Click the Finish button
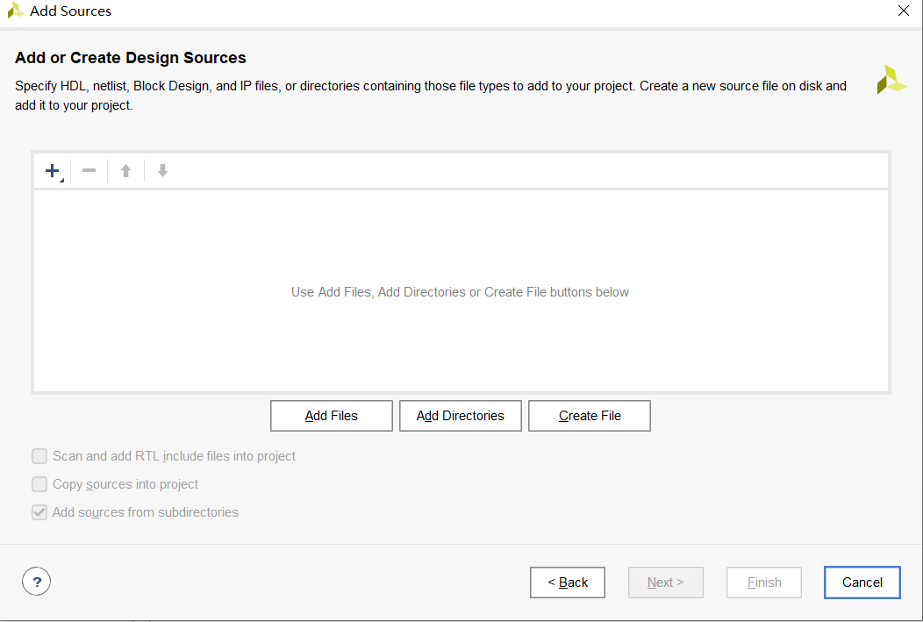 (764, 583)
